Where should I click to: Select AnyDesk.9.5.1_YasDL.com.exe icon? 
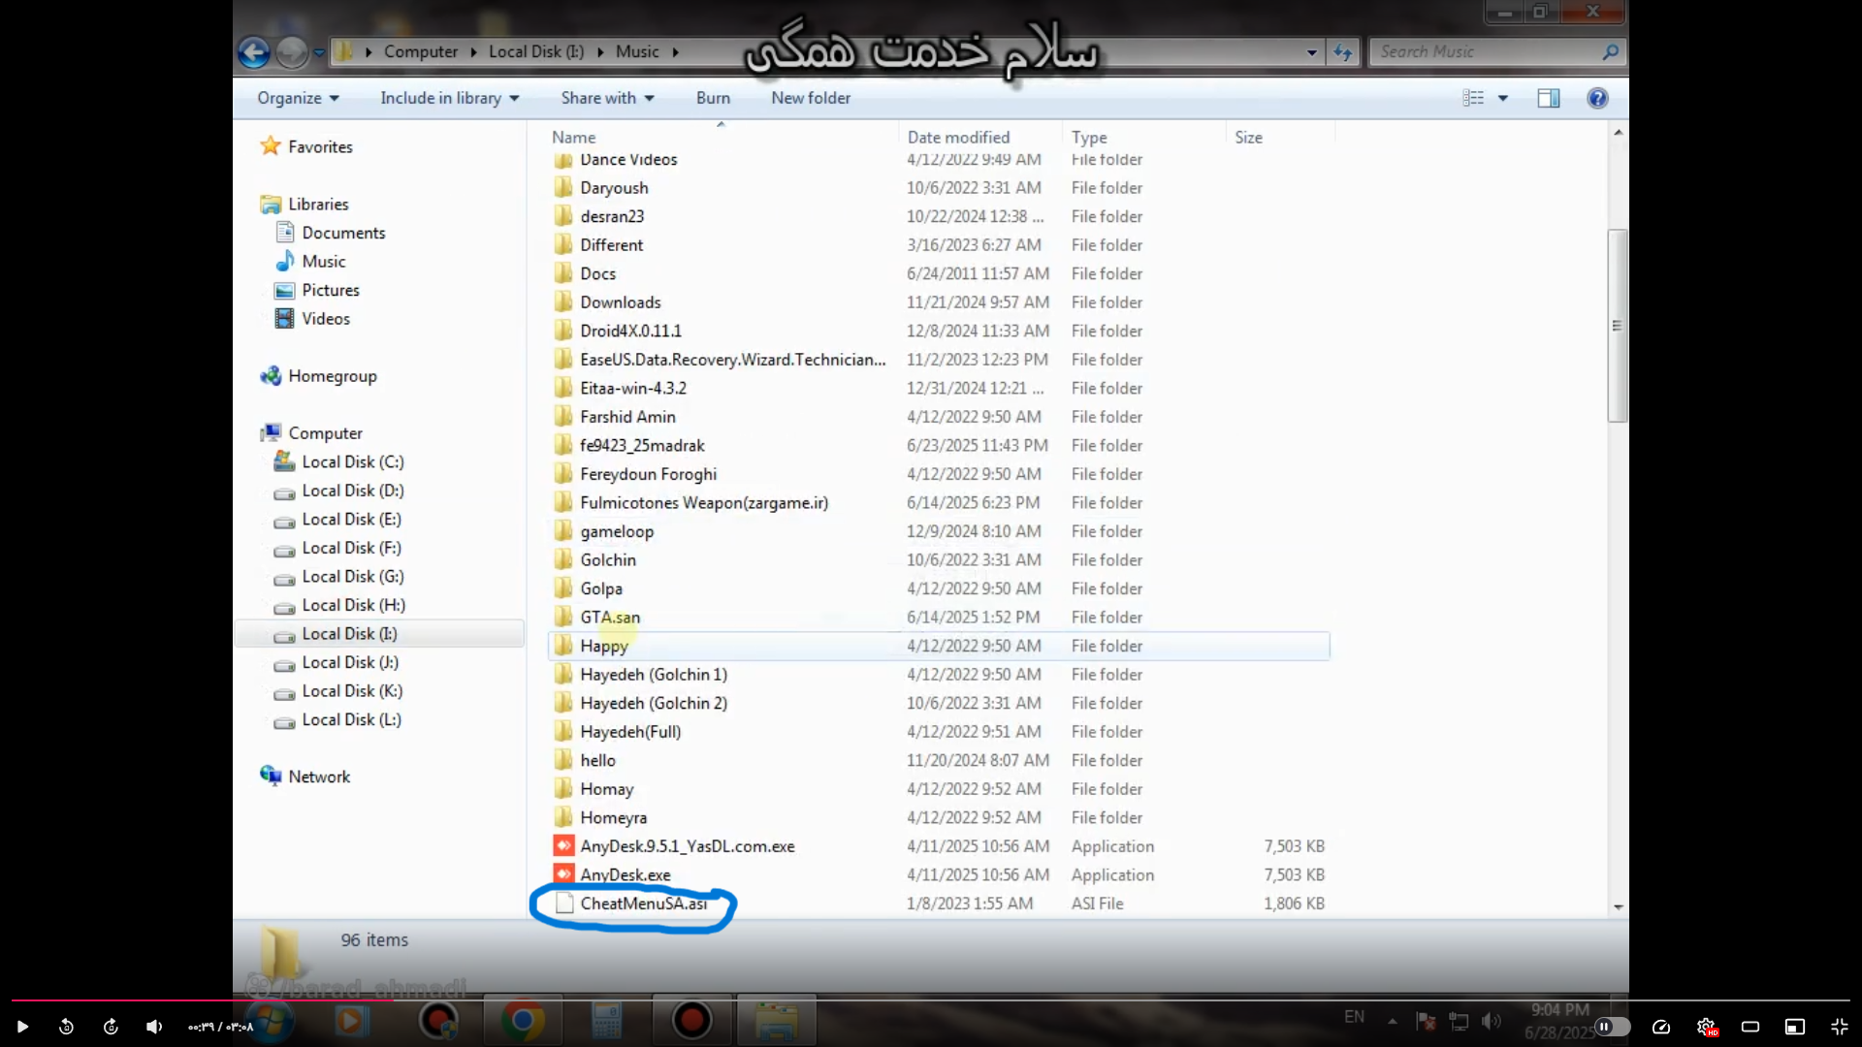[x=563, y=845]
